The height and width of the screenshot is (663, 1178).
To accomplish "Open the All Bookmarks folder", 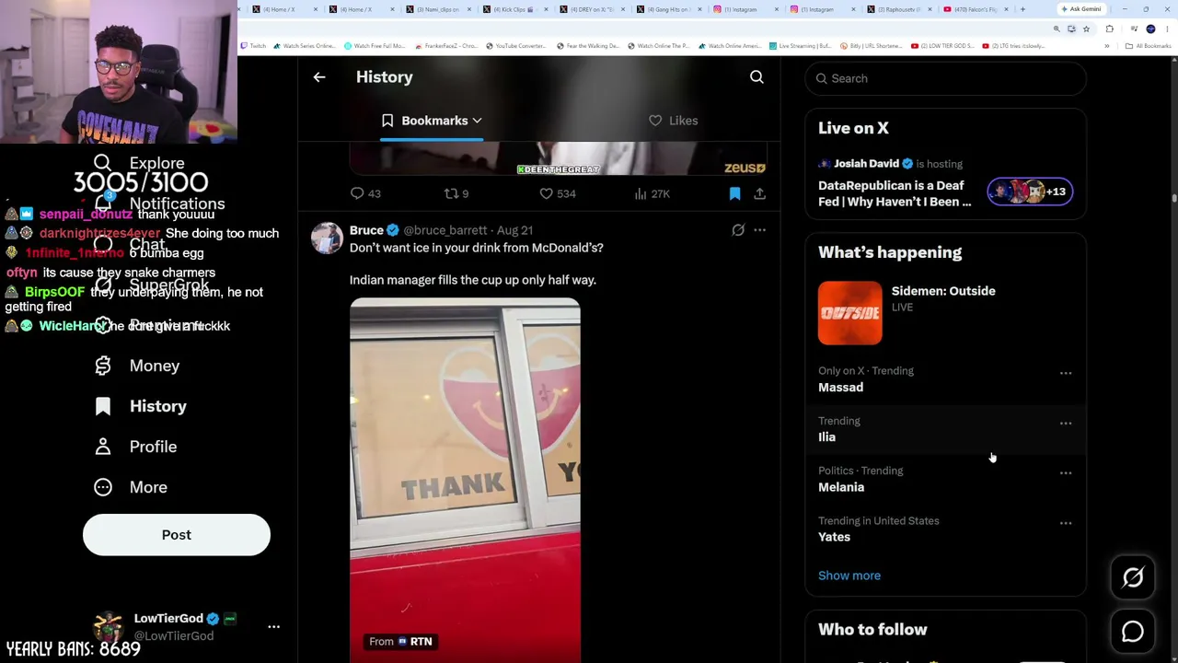I will pos(1149,46).
